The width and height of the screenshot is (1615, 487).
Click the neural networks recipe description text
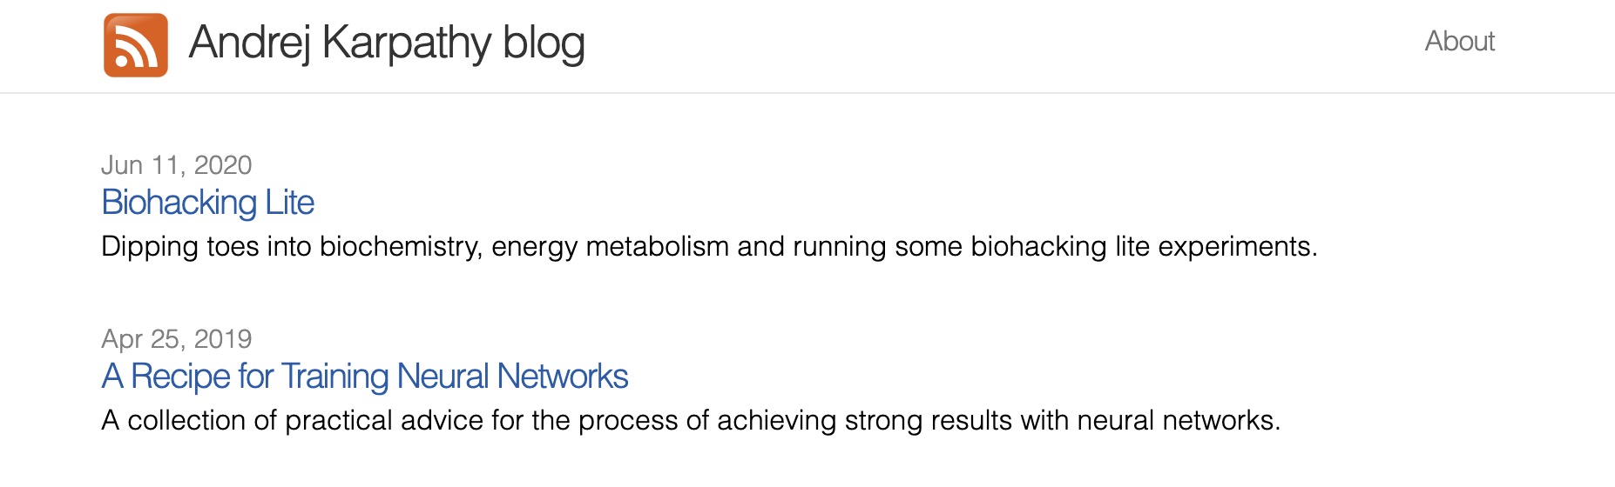click(691, 421)
